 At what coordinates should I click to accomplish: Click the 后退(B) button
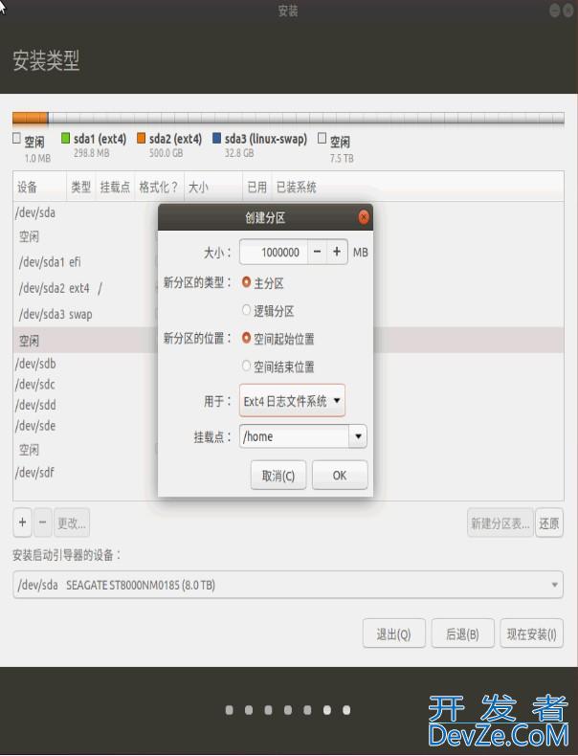(x=462, y=634)
